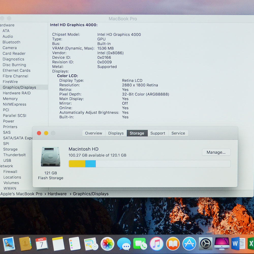
Task: Launch CleanMyMac iMac-shaped Dock icon
Action: tap(222, 244)
